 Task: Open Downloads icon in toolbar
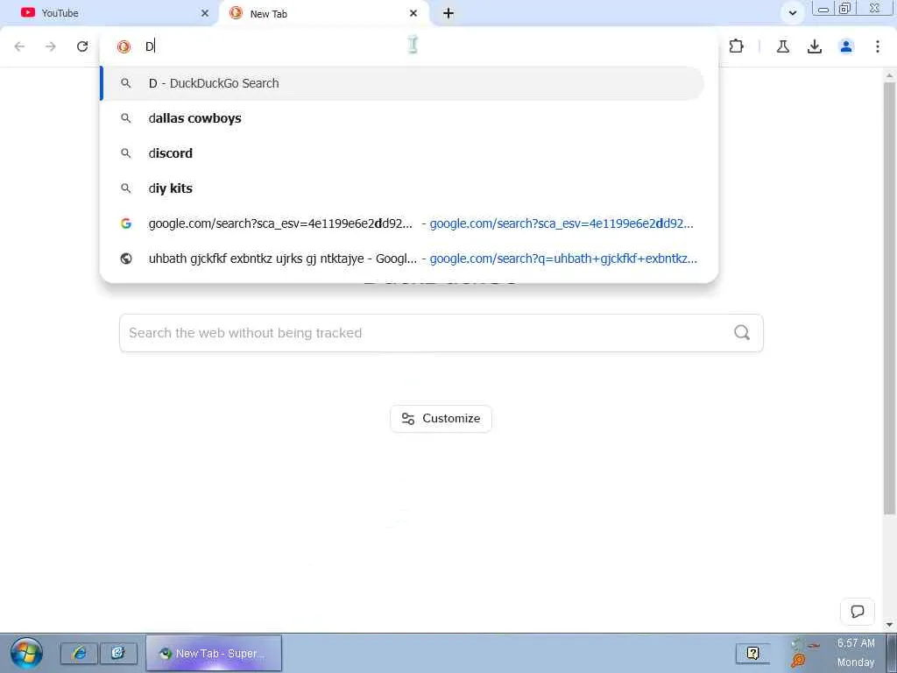[x=815, y=46]
